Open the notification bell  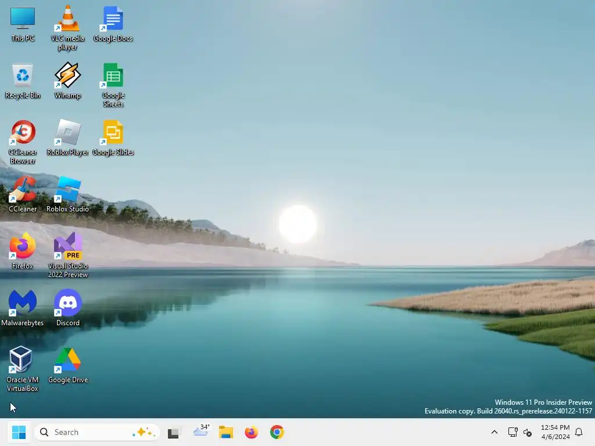[x=579, y=432]
